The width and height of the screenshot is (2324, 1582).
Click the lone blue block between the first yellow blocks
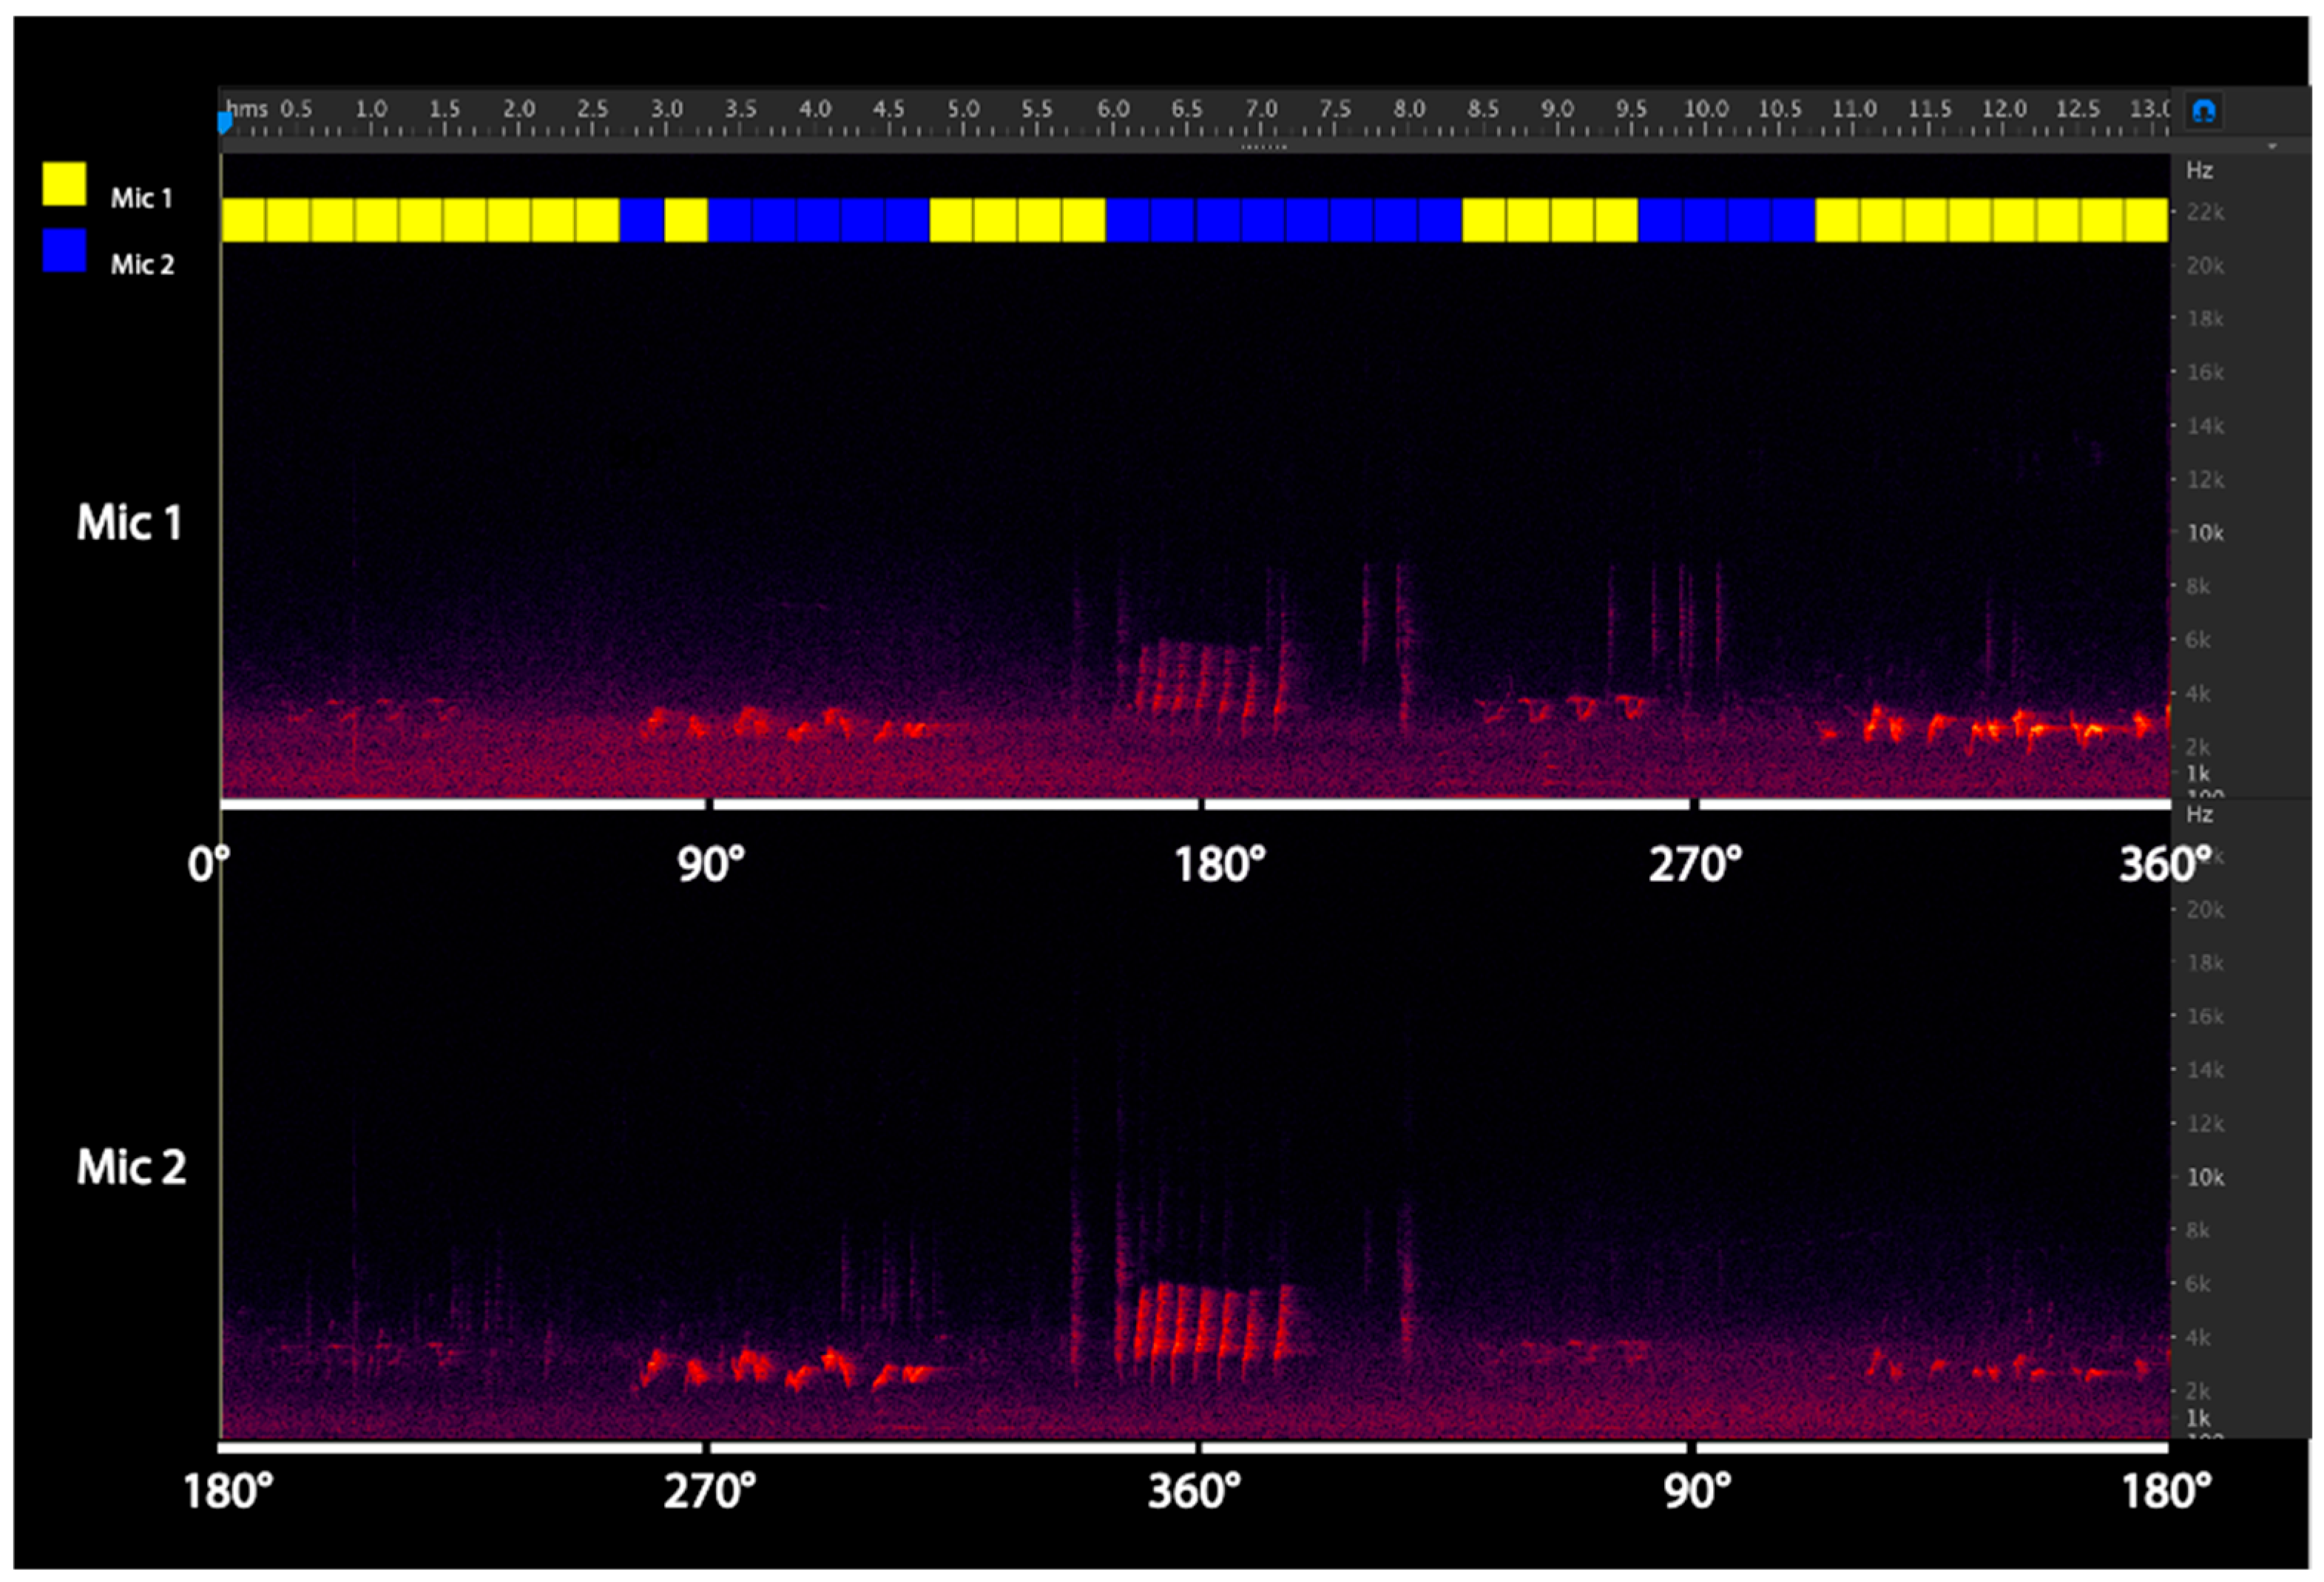pos(642,220)
